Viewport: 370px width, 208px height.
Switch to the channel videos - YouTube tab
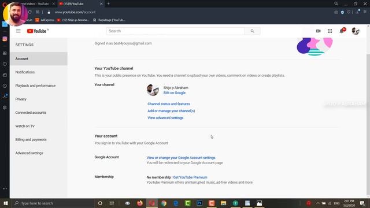point(35,4)
